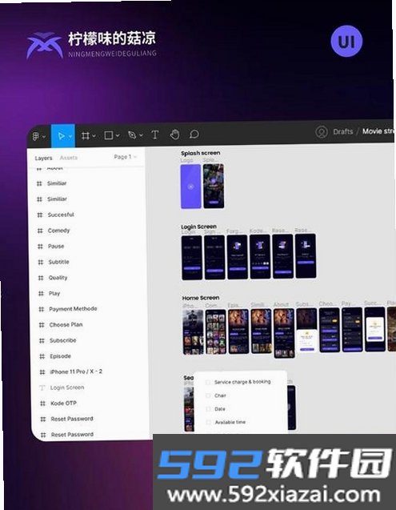Switch to the Layers tab
Viewport: 396px width, 510px height.
pyautogui.click(x=43, y=158)
